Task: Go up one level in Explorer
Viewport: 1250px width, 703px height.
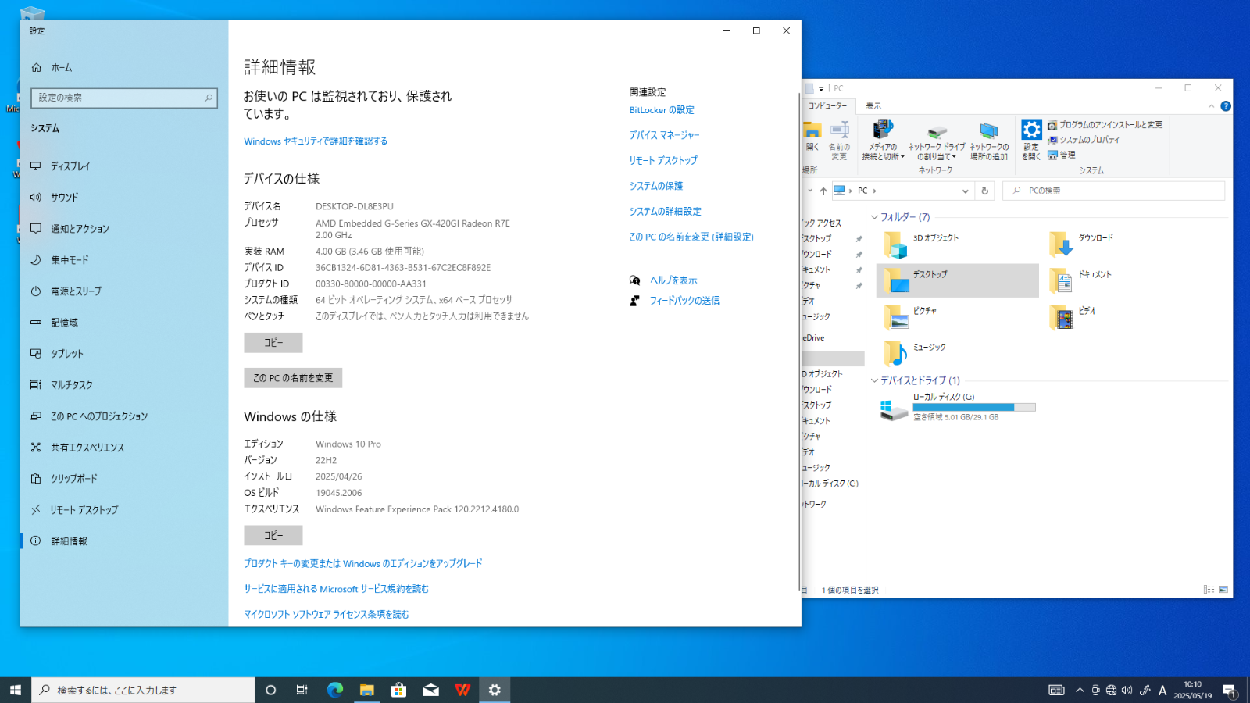Action: 823,191
